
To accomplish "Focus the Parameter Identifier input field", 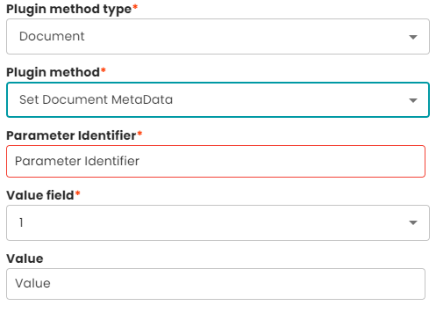I will [216, 162].
